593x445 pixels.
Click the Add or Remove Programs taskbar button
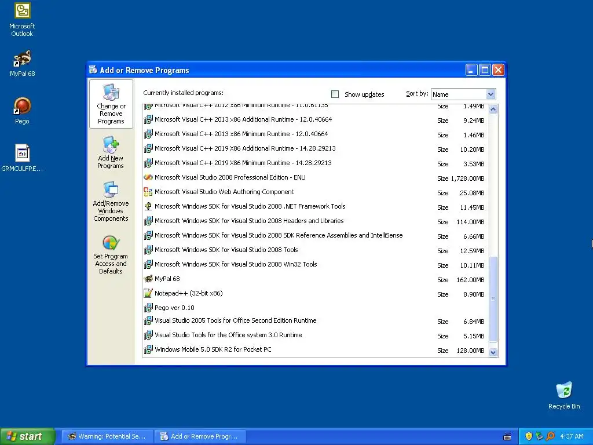[x=201, y=436]
